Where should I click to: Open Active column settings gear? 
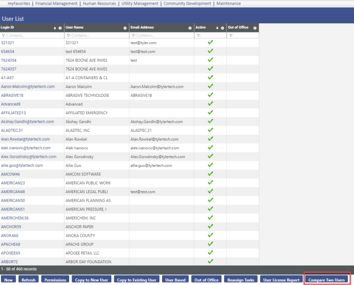[223, 28]
